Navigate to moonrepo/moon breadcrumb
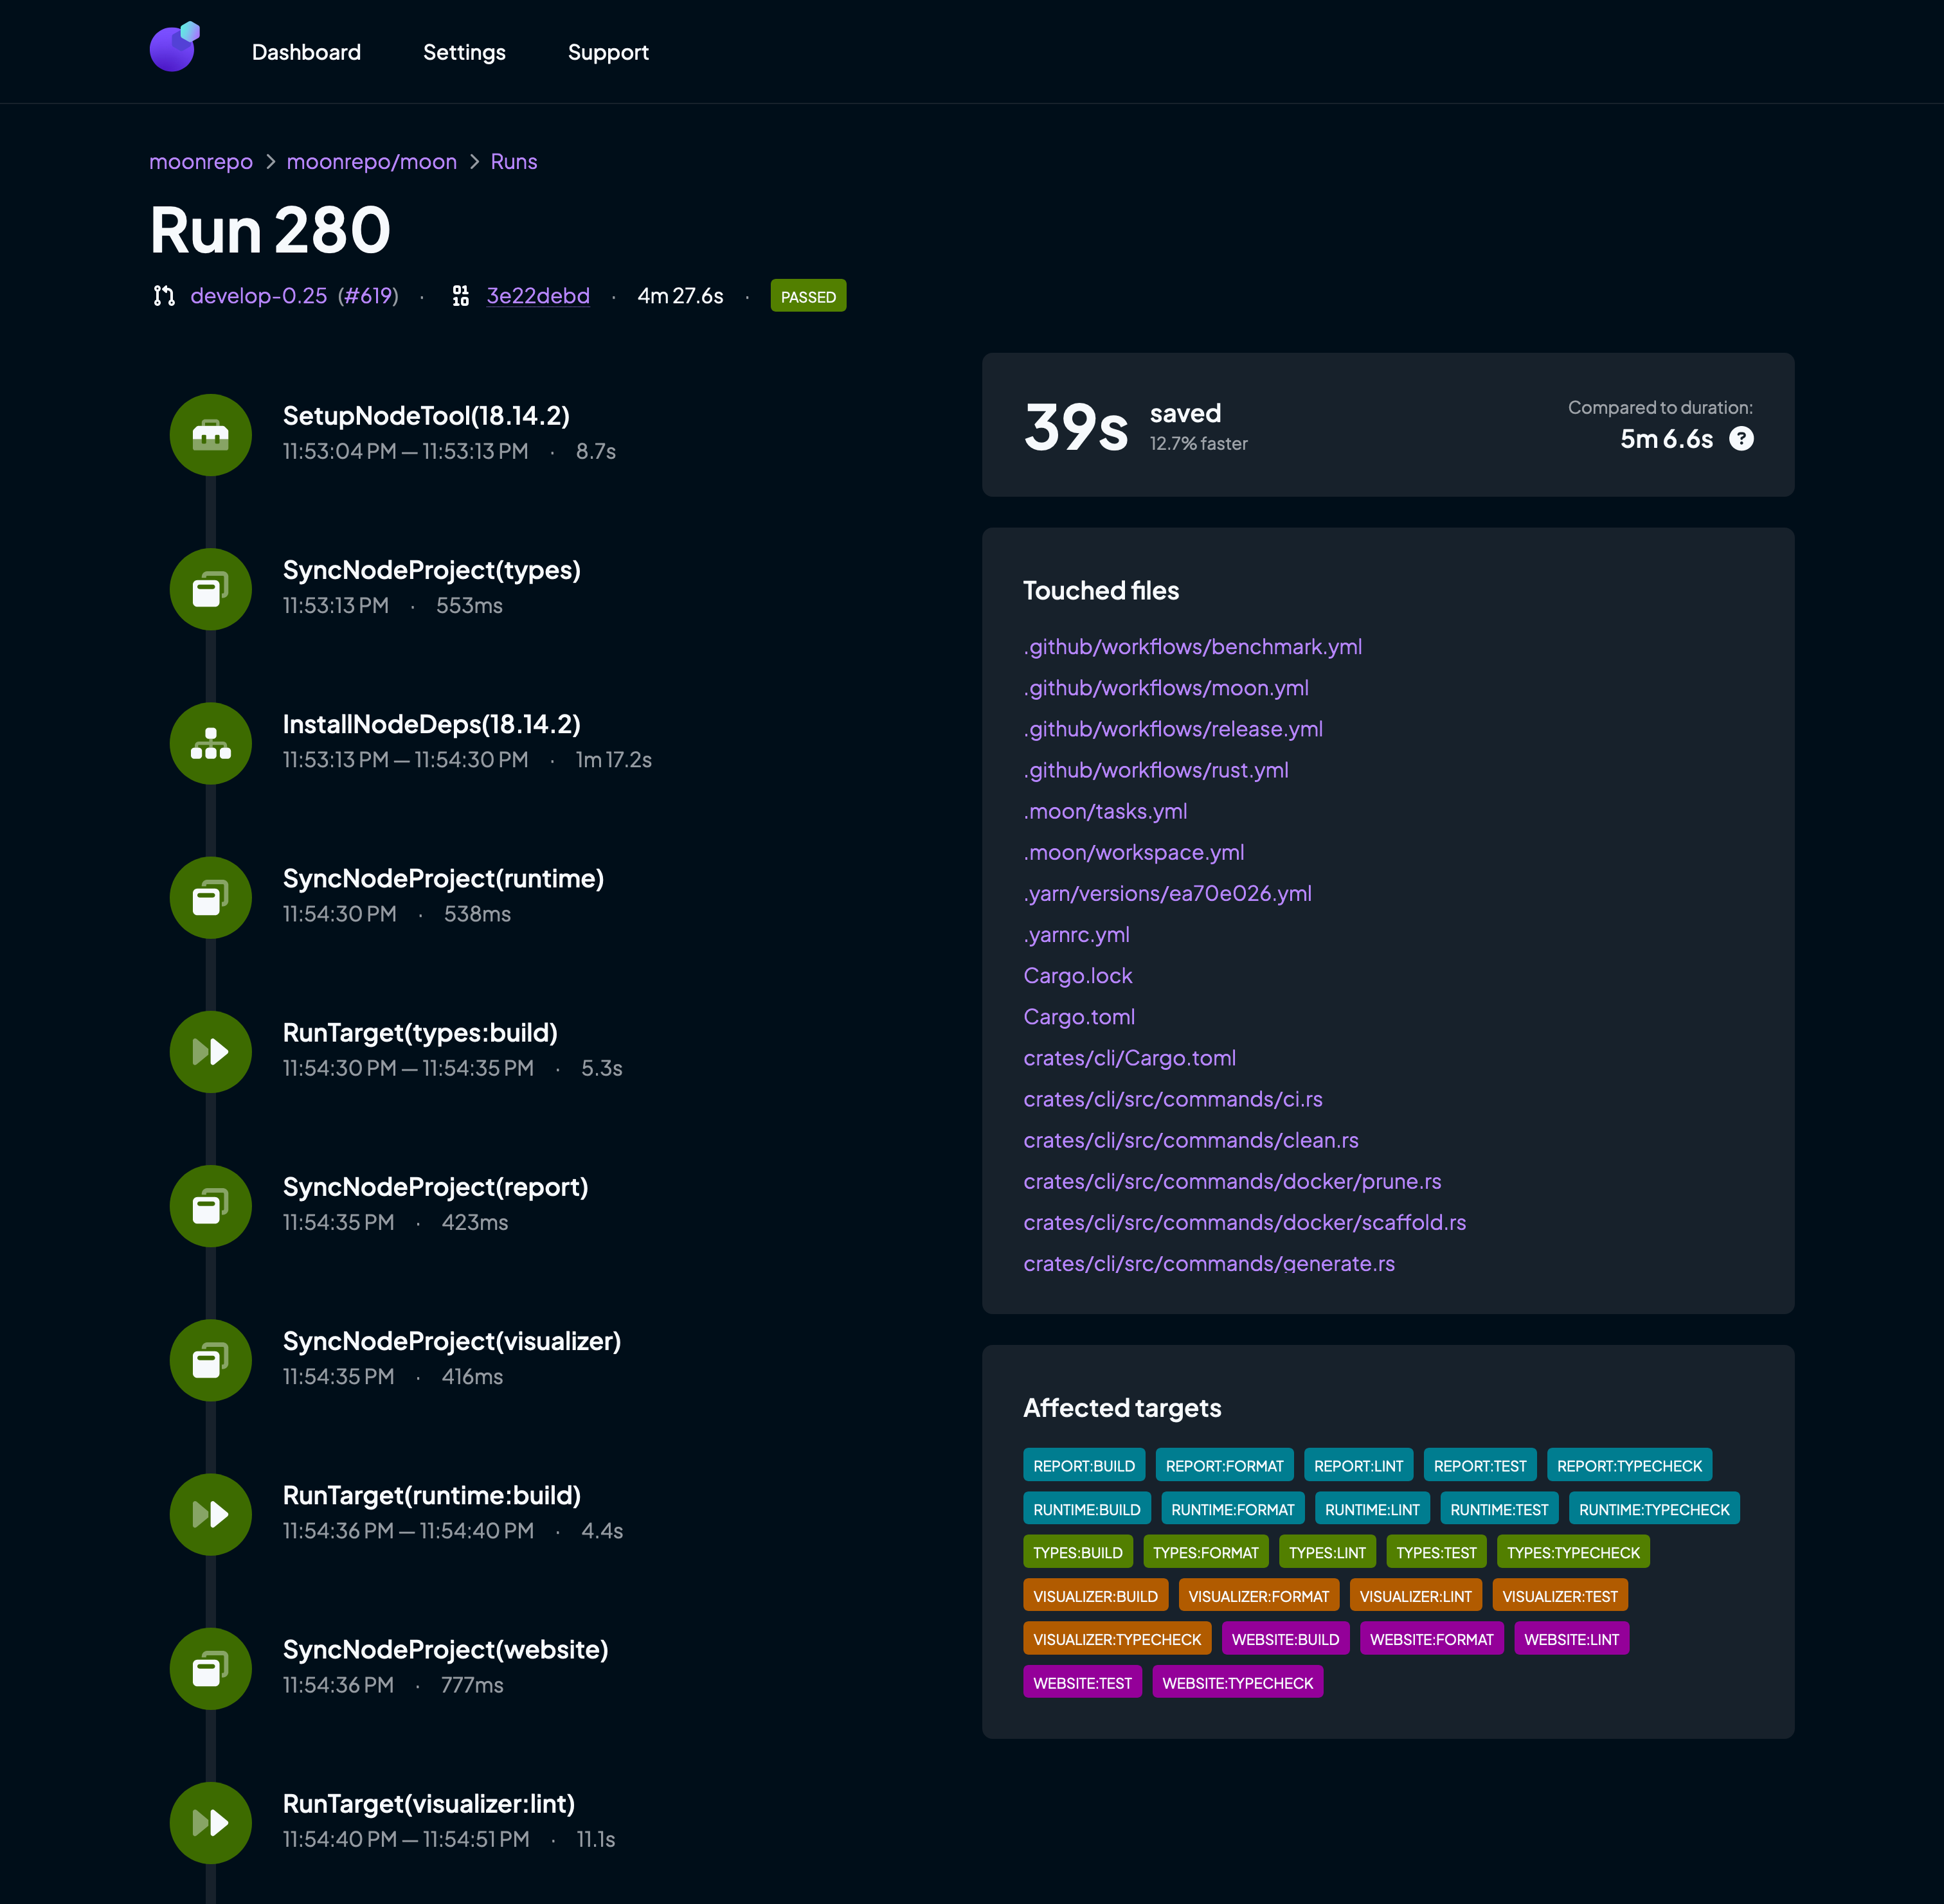Screen dimensions: 1944x1904 click(371, 162)
